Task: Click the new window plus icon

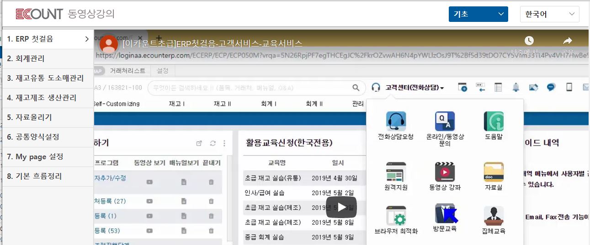Action: click(x=462, y=87)
